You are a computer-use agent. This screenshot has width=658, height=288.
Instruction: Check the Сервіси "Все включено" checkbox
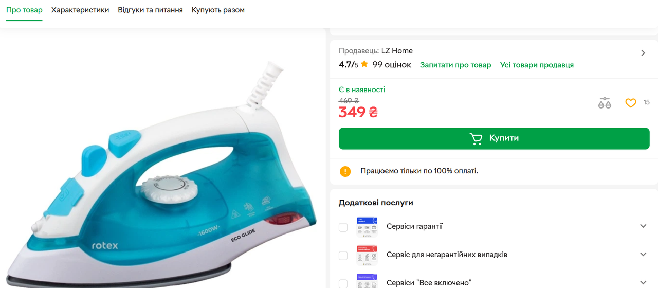tap(343, 283)
